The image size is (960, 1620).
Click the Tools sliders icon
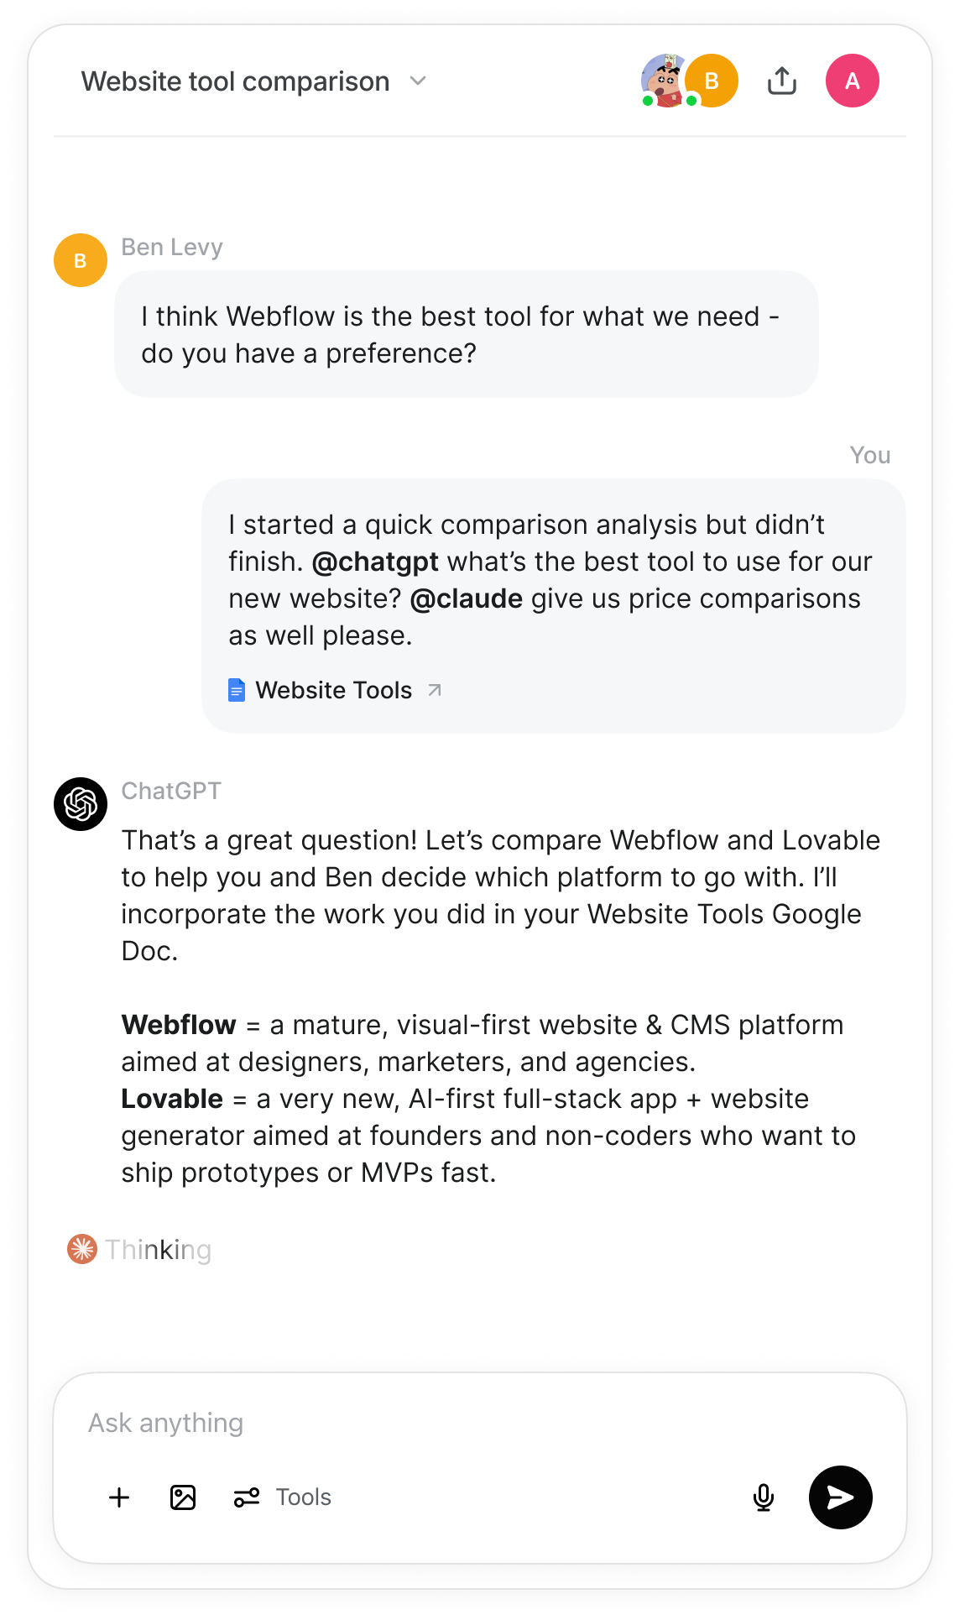pos(247,1497)
